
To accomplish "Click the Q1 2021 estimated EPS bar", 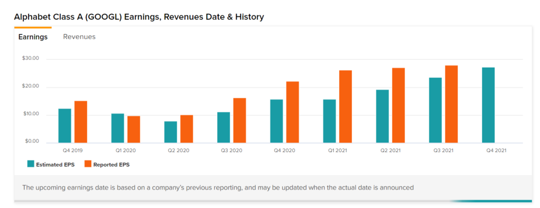I will 330,121.
